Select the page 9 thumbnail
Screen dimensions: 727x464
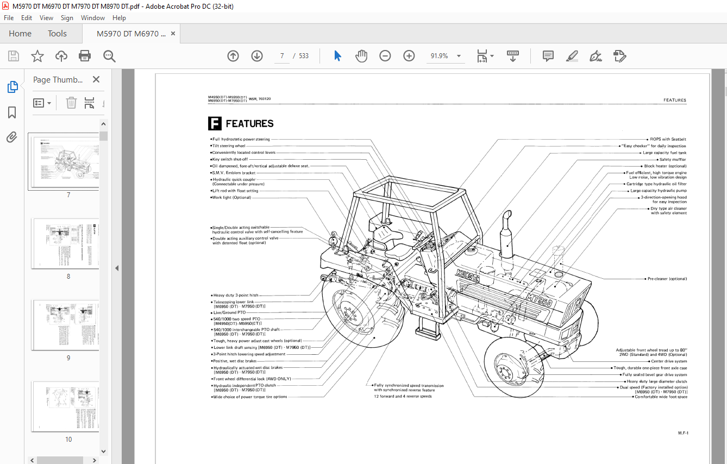[x=65, y=325]
